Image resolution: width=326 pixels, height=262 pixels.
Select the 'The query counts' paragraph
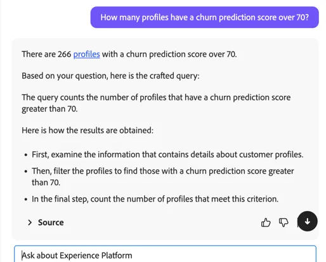tap(156, 103)
